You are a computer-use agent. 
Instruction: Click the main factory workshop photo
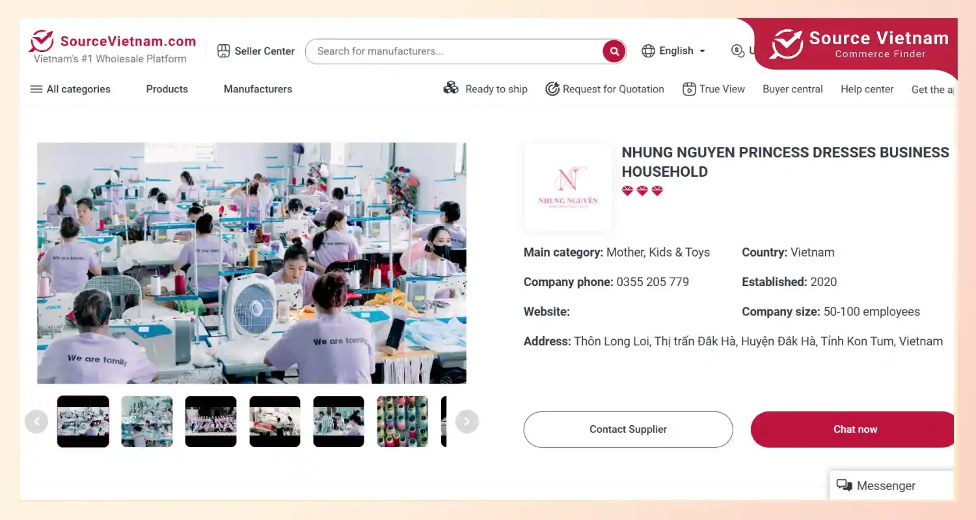point(252,263)
